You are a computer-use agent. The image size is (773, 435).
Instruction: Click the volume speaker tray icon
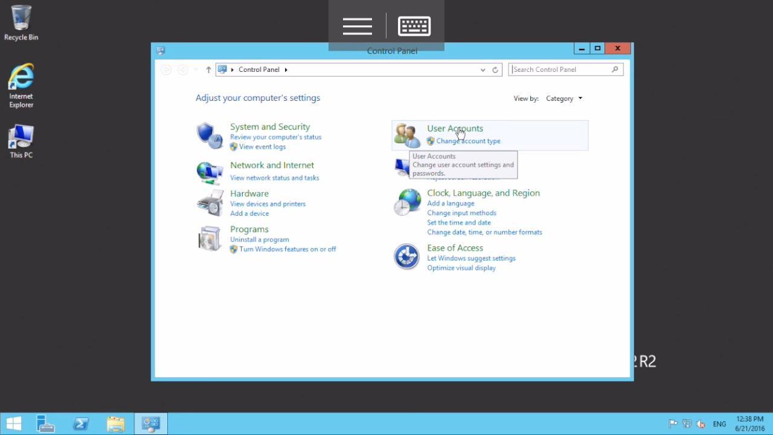tap(701, 424)
